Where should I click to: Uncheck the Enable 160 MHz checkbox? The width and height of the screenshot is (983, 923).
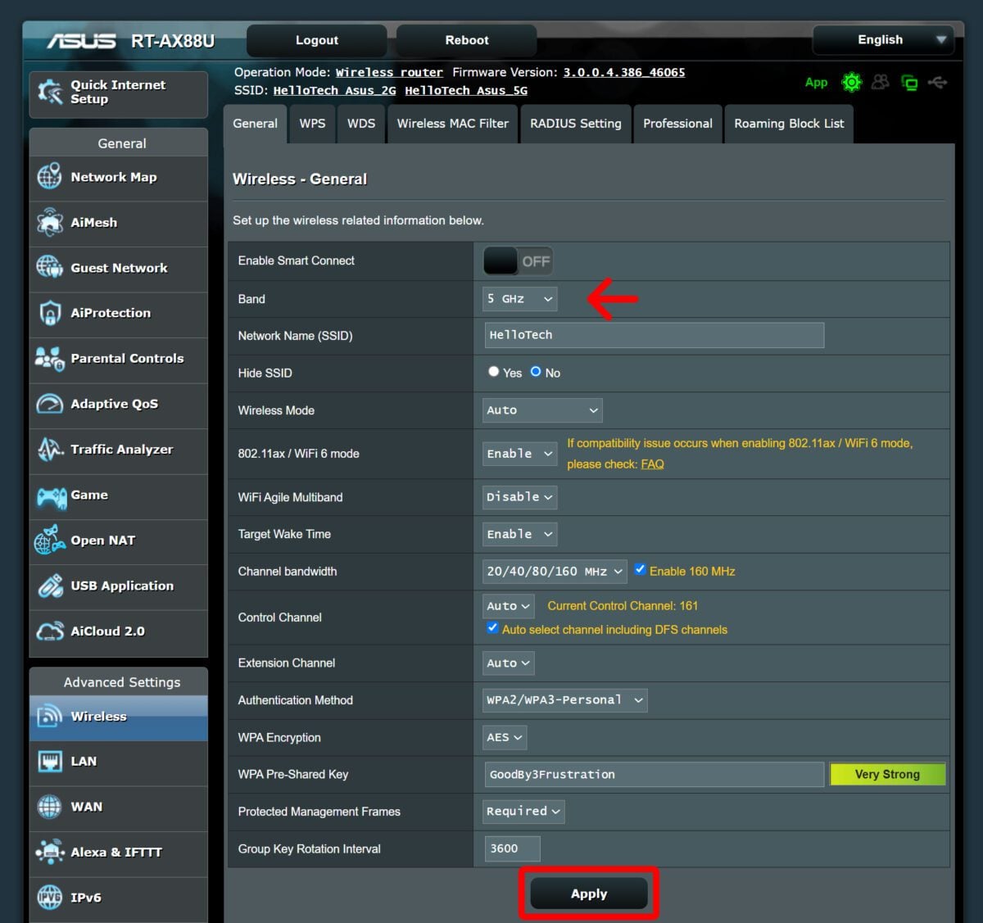(640, 570)
